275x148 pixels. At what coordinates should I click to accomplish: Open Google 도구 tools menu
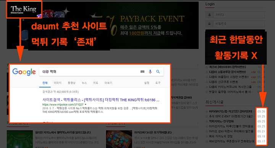(158, 83)
